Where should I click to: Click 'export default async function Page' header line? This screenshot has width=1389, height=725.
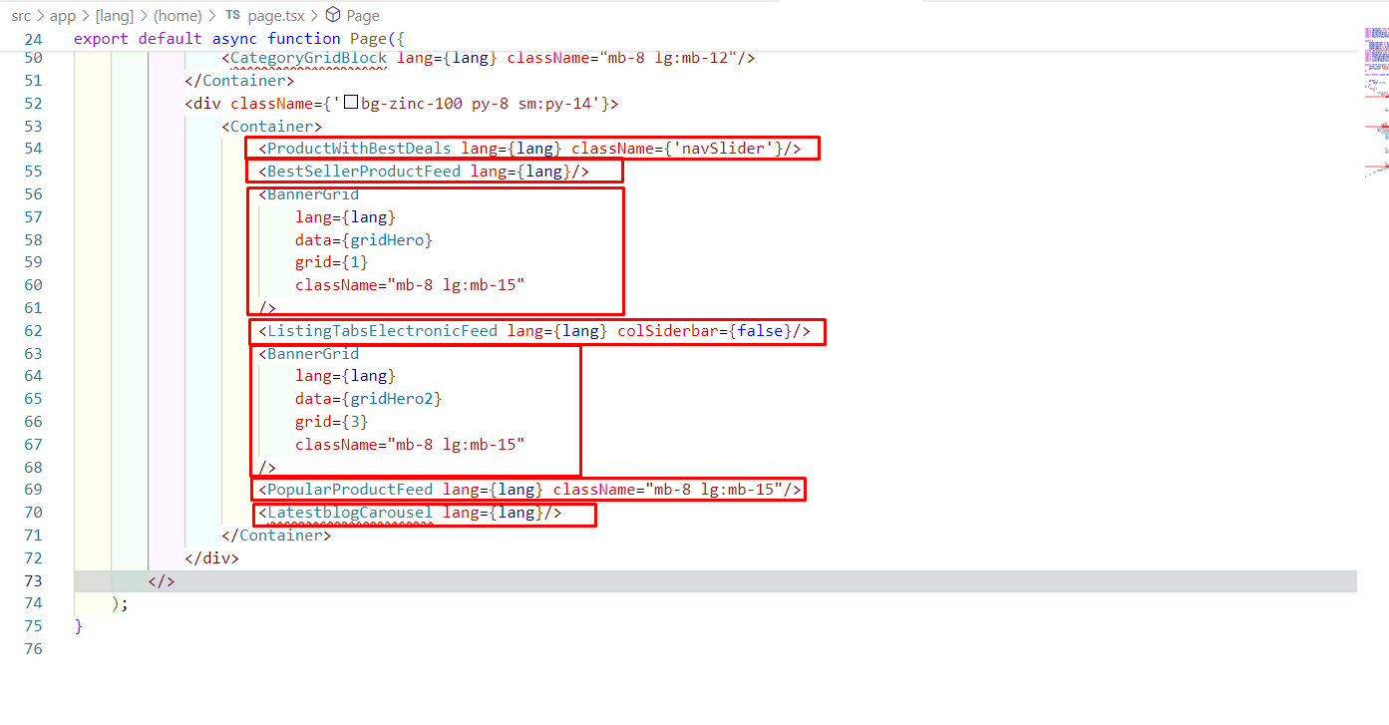[x=240, y=39]
